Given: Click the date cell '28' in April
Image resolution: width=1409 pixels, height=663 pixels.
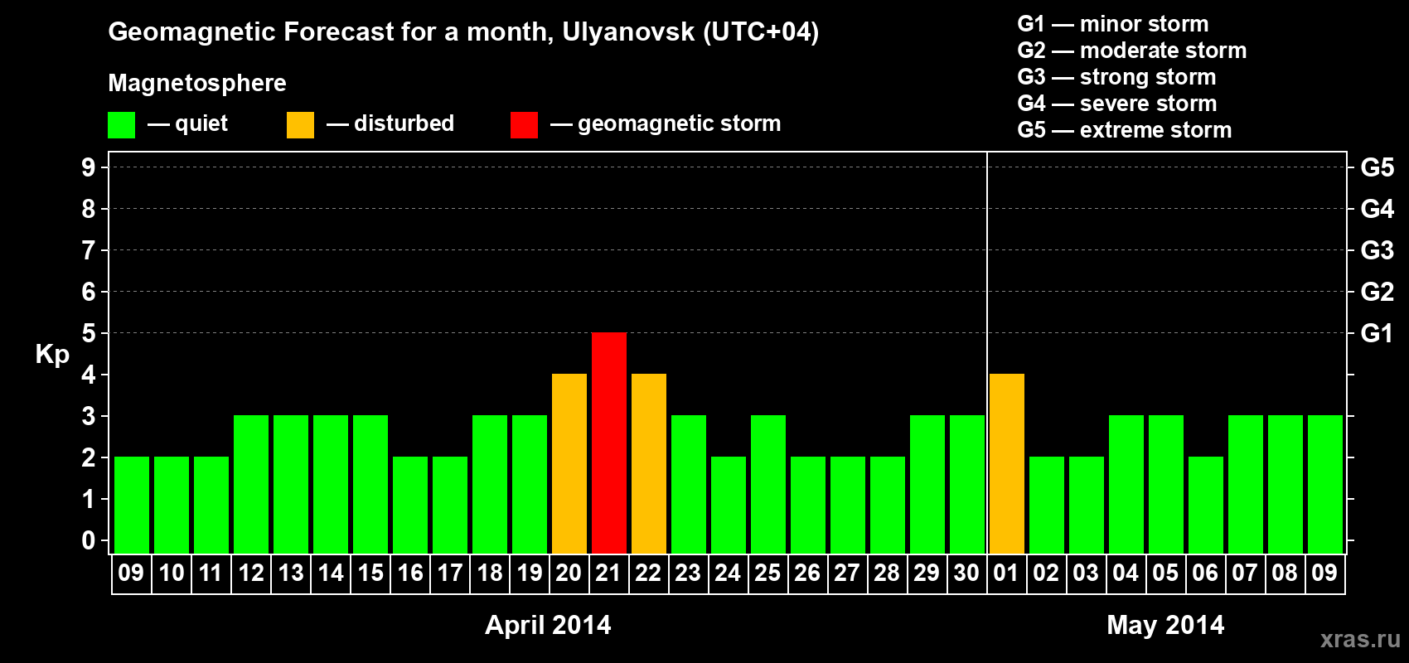Looking at the screenshot, I should [888, 573].
